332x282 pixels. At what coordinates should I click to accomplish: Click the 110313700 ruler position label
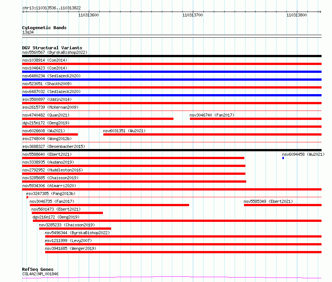click(x=192, y=15)
